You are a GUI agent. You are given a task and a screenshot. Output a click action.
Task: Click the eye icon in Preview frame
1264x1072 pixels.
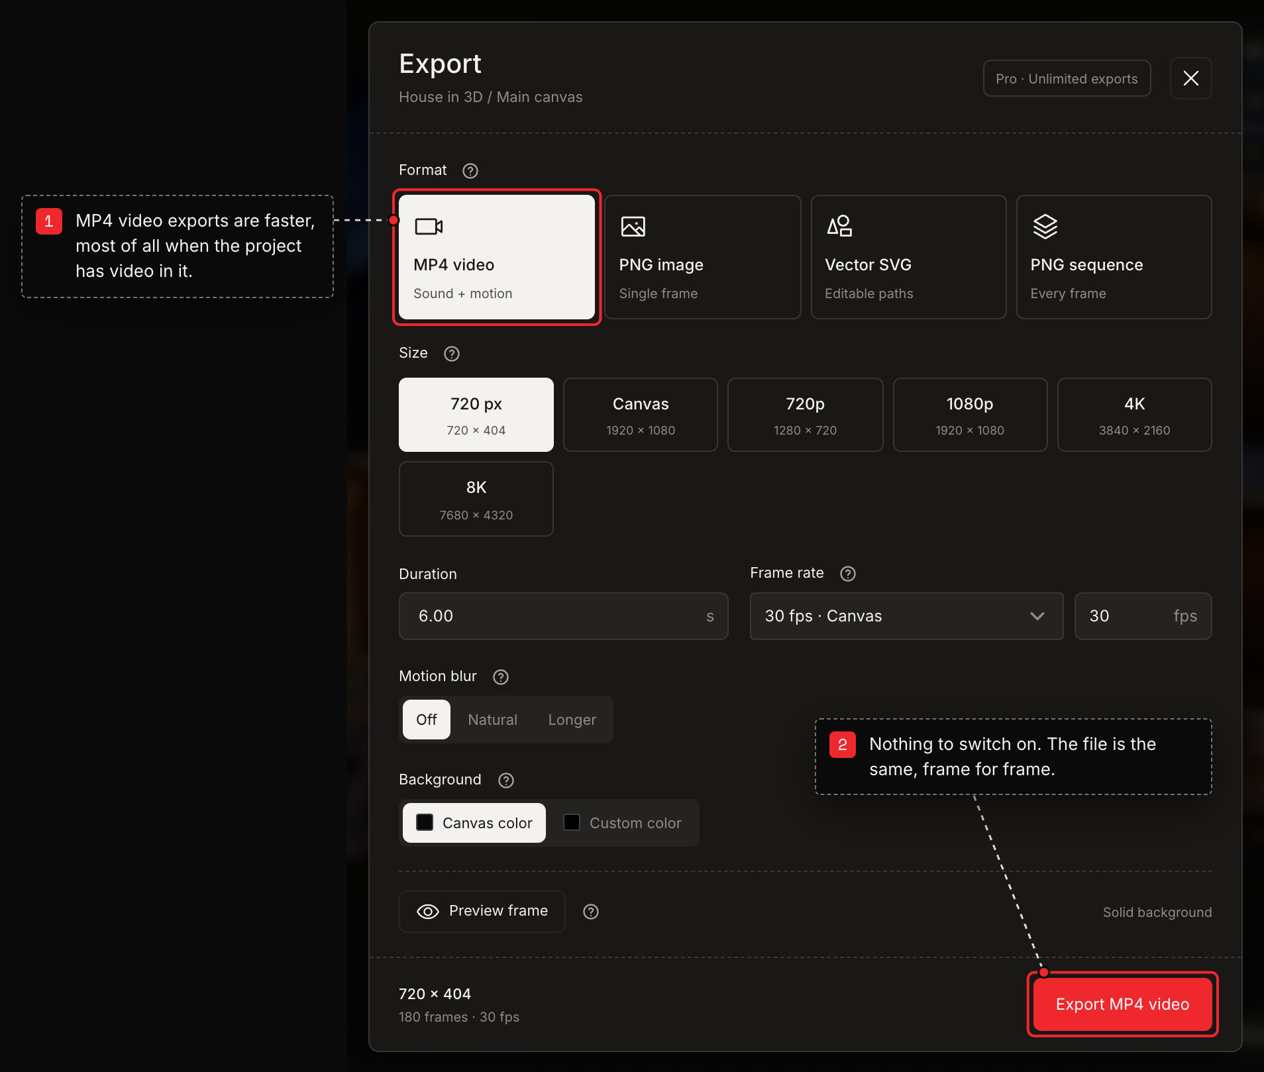[428, 912]
